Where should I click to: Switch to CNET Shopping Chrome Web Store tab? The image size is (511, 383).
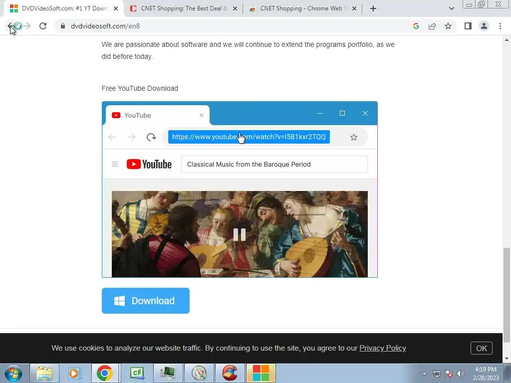click(303, 8)
